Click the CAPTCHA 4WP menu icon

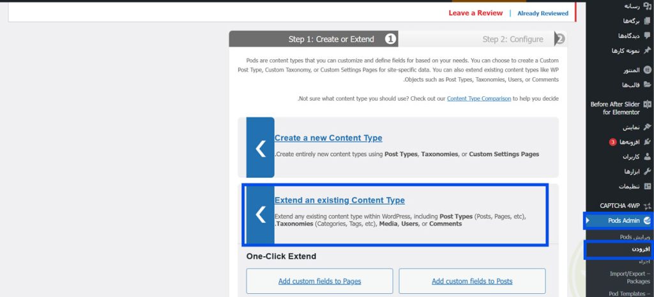click(647, 205)
